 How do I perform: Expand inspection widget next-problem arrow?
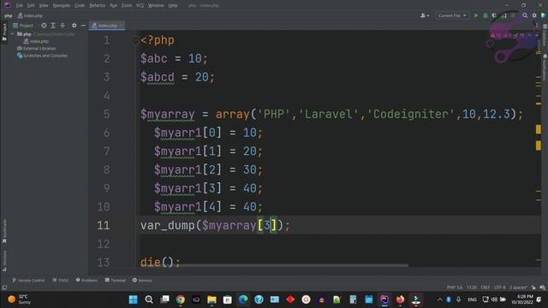pos(537,36)
